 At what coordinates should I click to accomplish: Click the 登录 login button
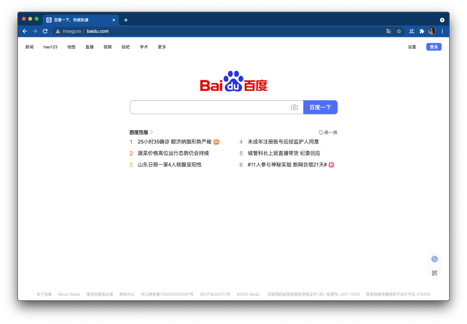[x=434, y=47]
